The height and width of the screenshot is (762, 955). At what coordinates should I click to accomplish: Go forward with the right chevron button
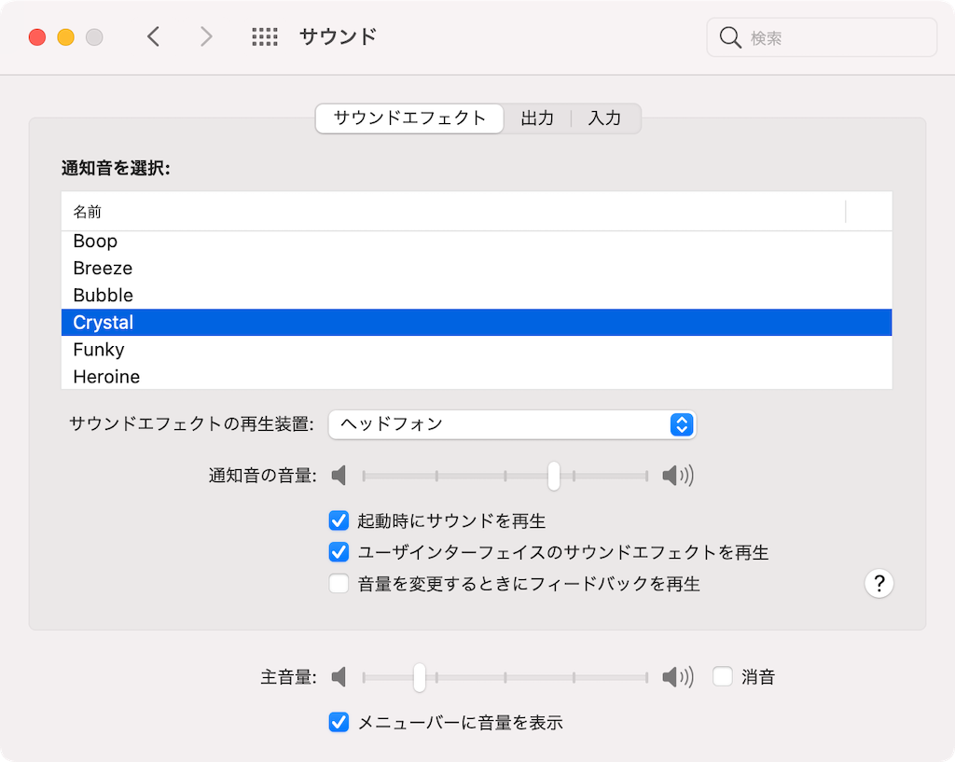206,37
